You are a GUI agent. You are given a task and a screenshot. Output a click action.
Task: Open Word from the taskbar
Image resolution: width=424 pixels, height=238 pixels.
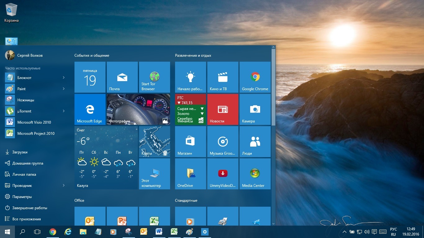point(159,232)
